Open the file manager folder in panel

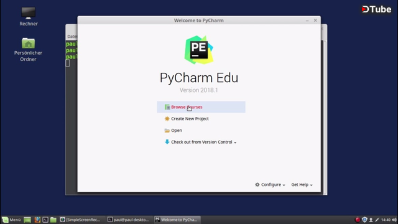click(x=53, y=220)
